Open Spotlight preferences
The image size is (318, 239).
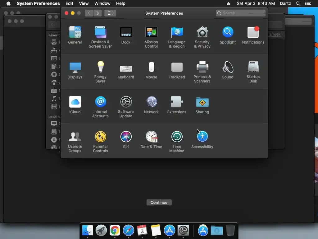pyautogui.click(x=228, y=35)
